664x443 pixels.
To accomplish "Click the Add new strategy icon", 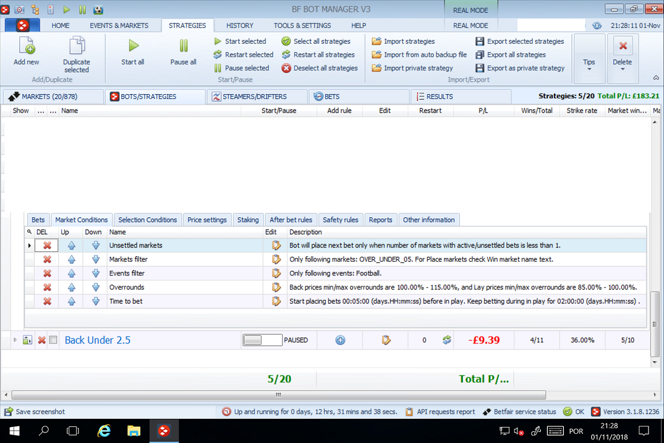I will pos(26,46).
